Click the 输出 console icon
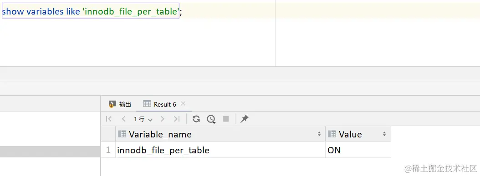Screen dimensions: 480x176 (112, 104)
